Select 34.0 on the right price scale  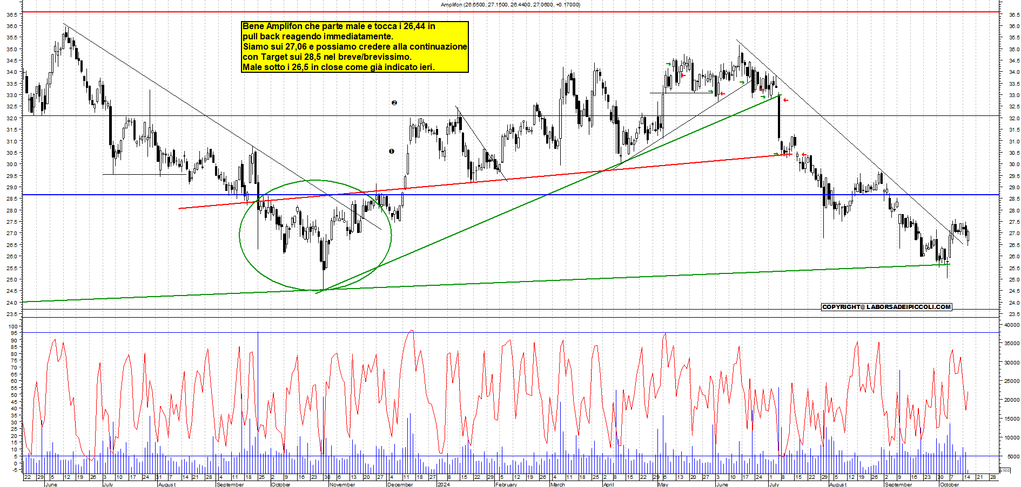point(1013,72)
